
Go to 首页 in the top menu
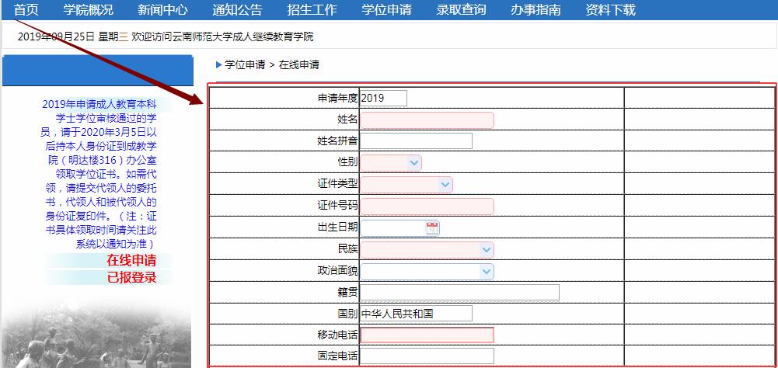pyautogui.click(x=26, y=9)
